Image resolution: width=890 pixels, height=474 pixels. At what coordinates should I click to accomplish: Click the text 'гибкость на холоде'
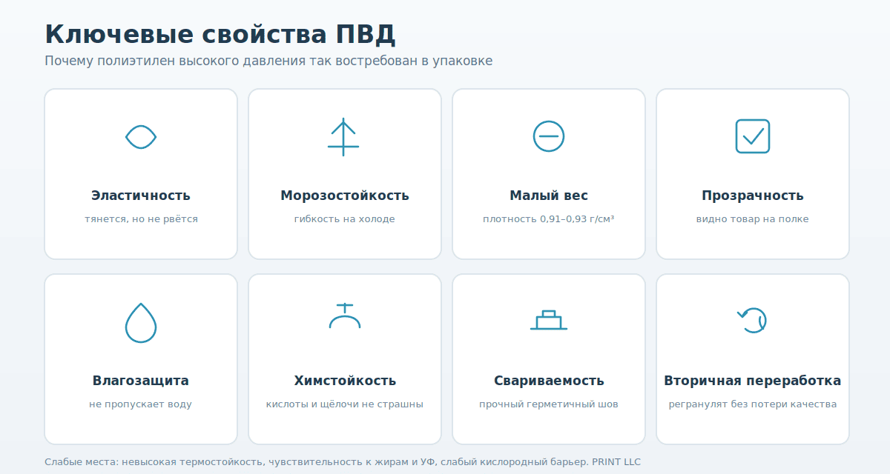[345, 219]
